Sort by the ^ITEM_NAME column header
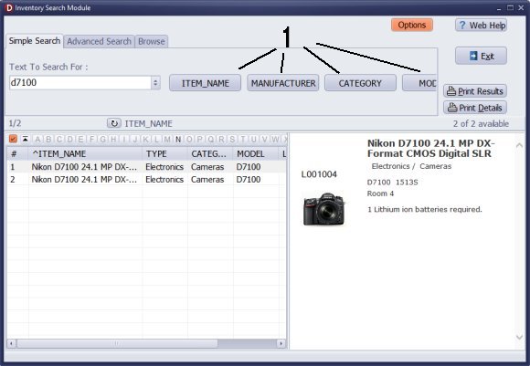Image resolution: width=530 pixels, height=366 pixels. click(85, 153)
